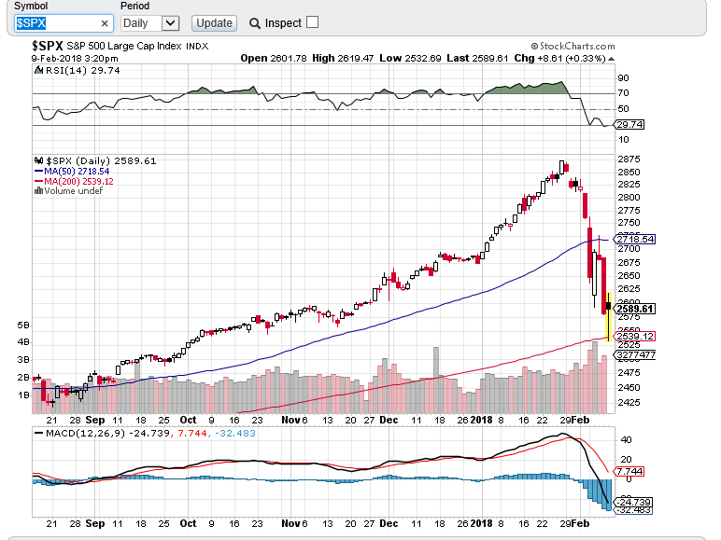The width and height of the screenshot is (721, 540).
Task: Click the 9-Feb-2018 3:20pm timestamp
Action: click(x=75, y=59)
